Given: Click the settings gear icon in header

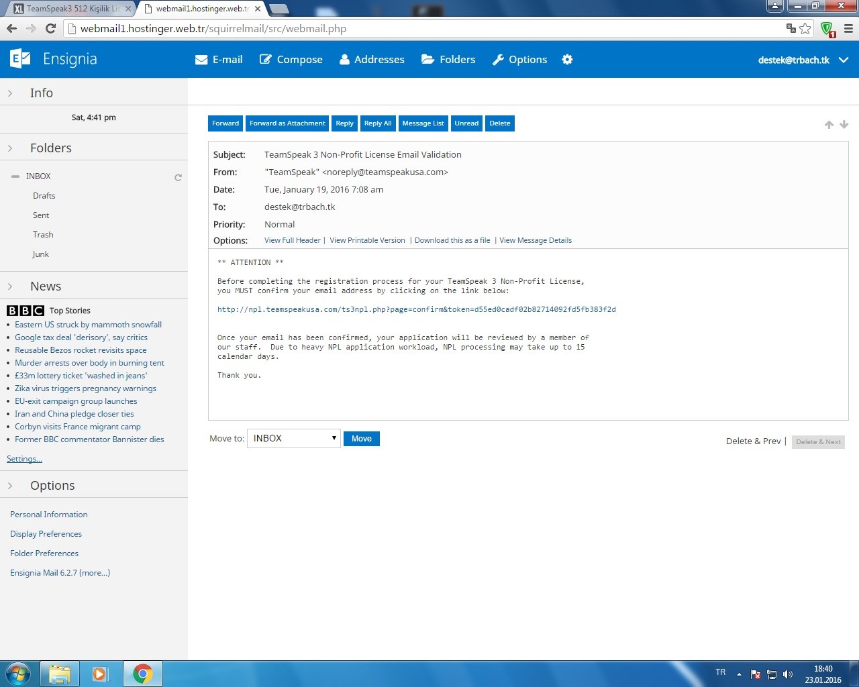Looking at the screenshot, I should (567, 60).
